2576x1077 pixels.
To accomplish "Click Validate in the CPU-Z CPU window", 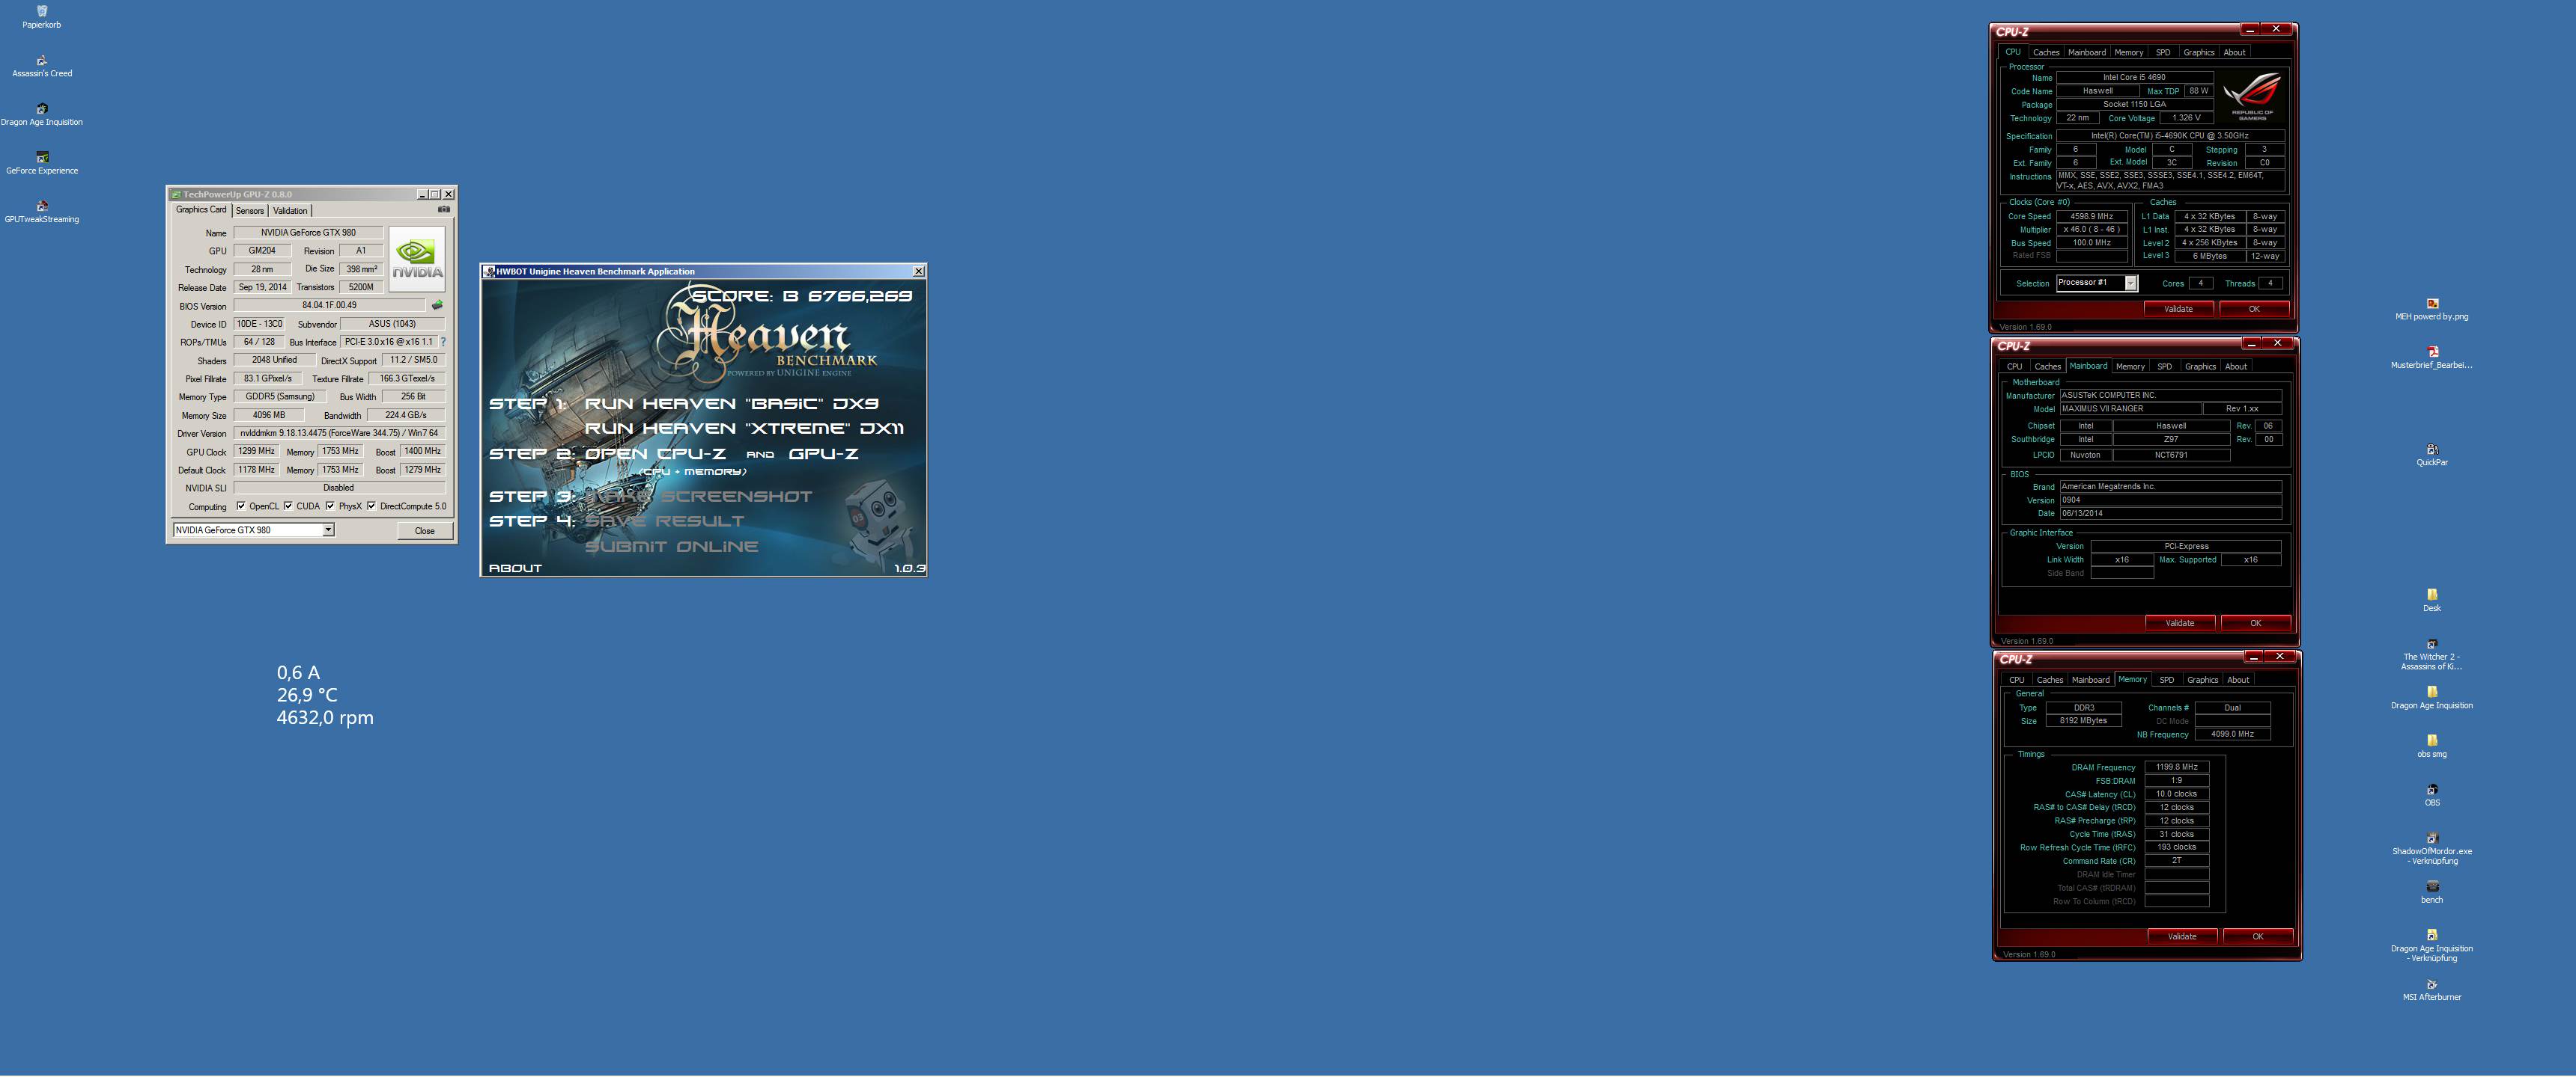I will pos(2178,309).
